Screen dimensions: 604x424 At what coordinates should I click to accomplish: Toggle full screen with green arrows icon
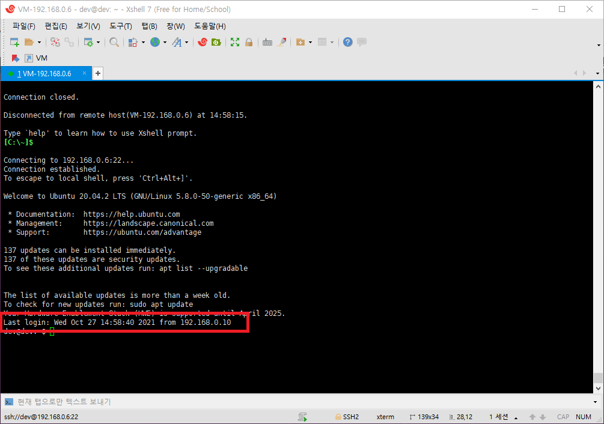[235, 42]
